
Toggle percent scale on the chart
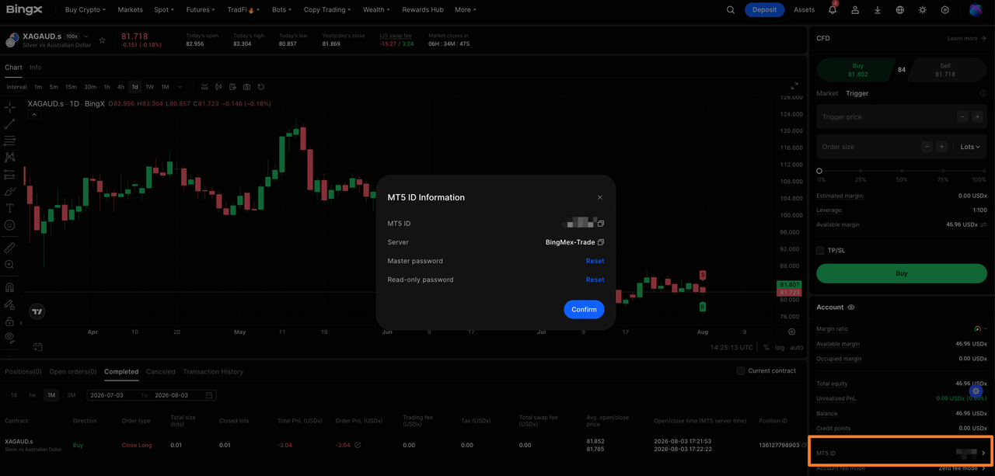click(766, 348)
